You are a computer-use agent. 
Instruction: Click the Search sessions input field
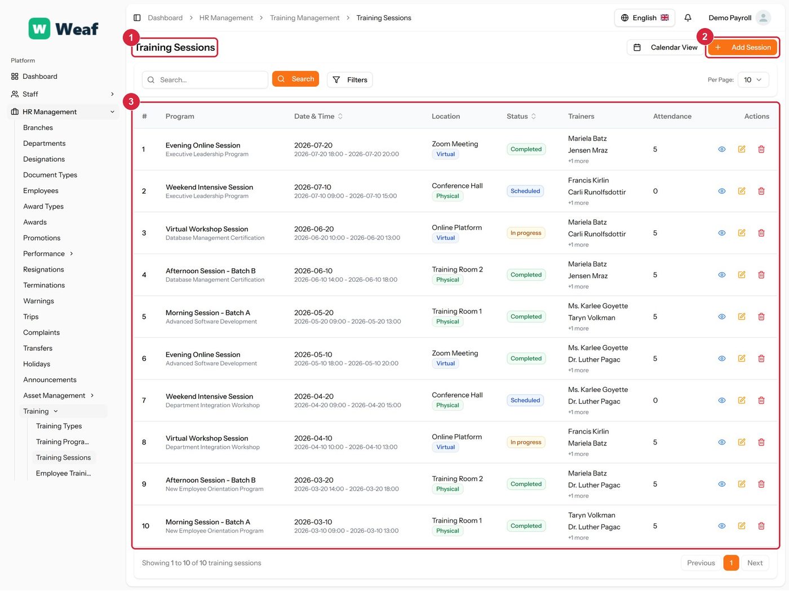(x=205, y=80)
